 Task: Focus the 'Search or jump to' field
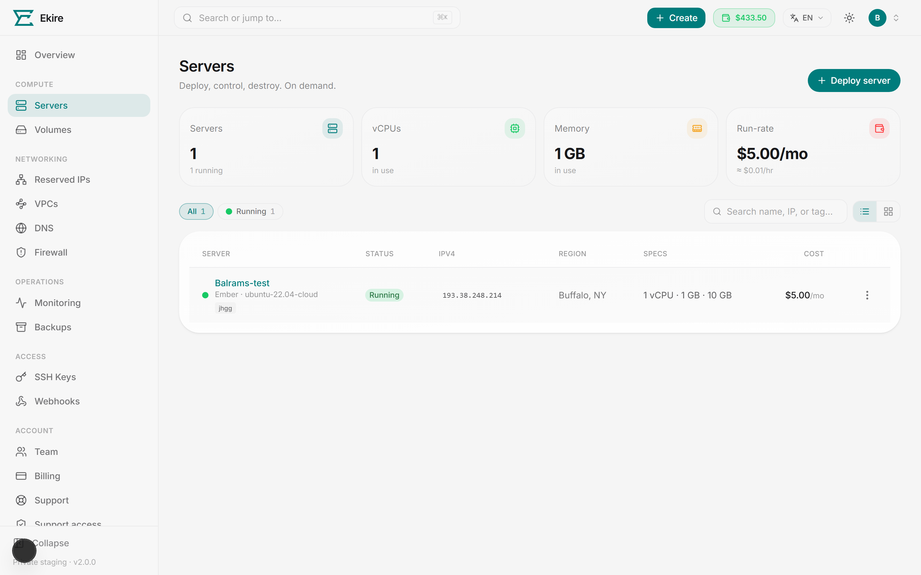(317, 18)
